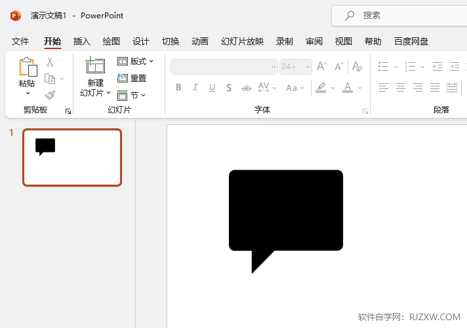The width and height of the screenshot is (467, 328).
Task: Click numbered list icon
Action: [x=410, y=66]
